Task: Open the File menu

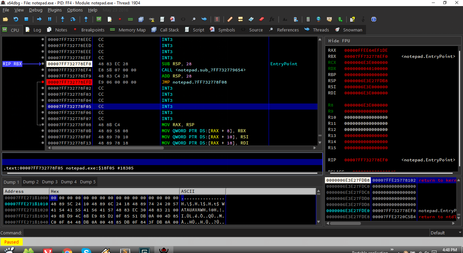Action: click(x=6, y=10)
